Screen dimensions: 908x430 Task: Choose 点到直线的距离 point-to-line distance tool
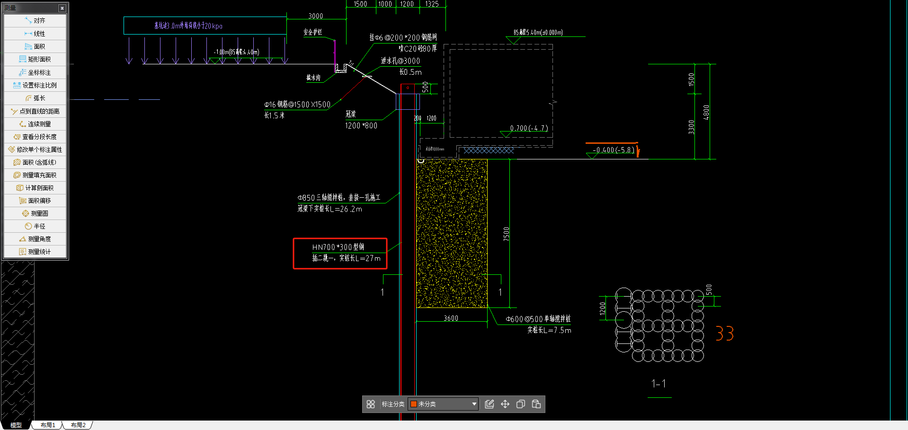pyautogui.click(x=35, y=111)
